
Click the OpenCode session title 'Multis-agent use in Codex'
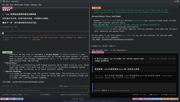click(x=119, y=60)
